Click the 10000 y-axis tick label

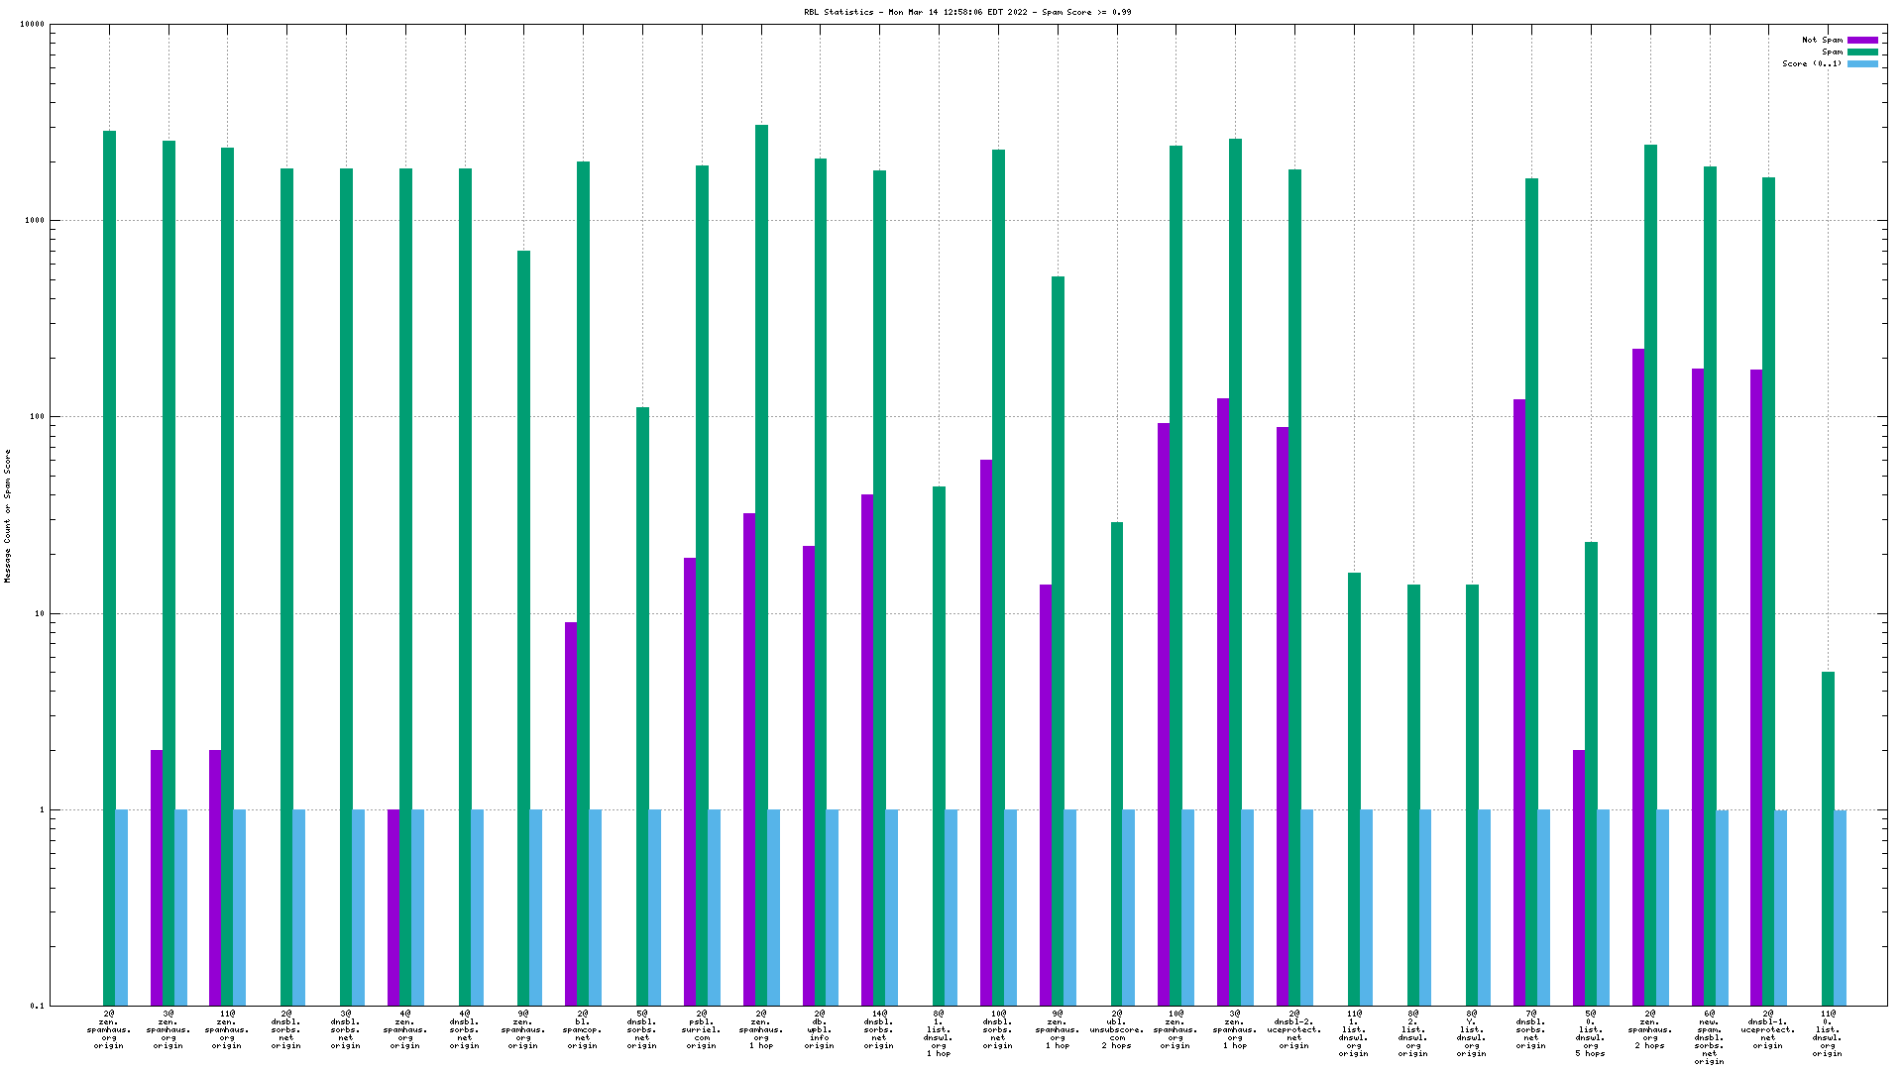[33, 25]
